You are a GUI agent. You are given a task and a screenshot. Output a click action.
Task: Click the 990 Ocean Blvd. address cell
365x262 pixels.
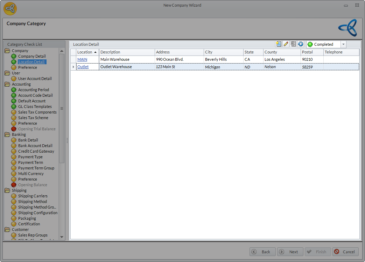[x=179, y=59]
